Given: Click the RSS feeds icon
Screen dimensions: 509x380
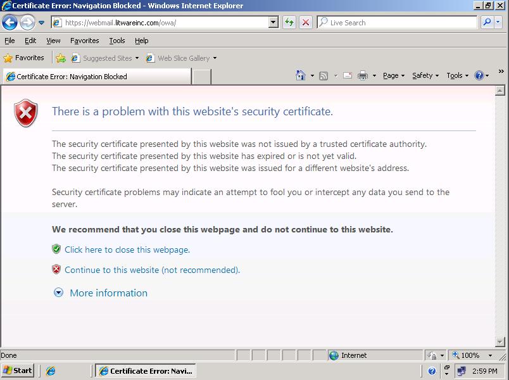Looking at the screenshot, I should point(324,75).
